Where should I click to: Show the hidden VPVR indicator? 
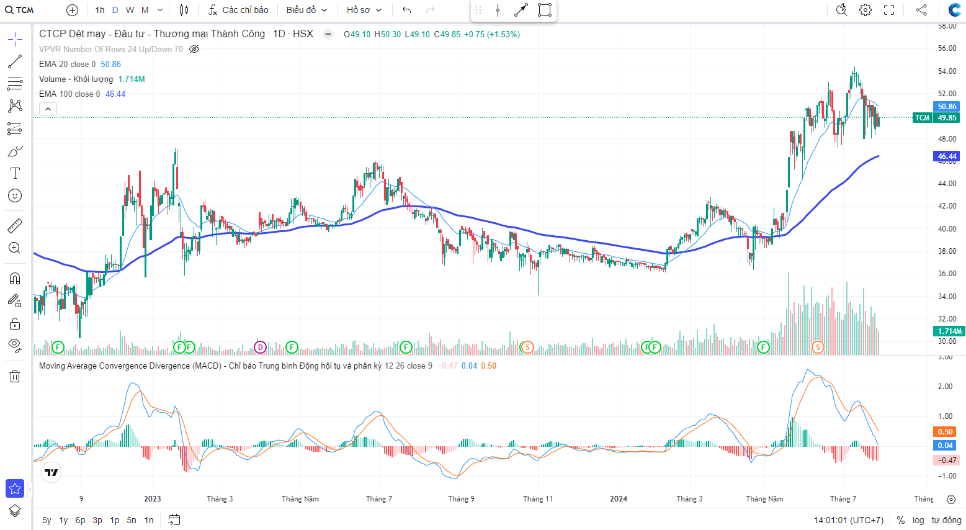tap(194, 49)
